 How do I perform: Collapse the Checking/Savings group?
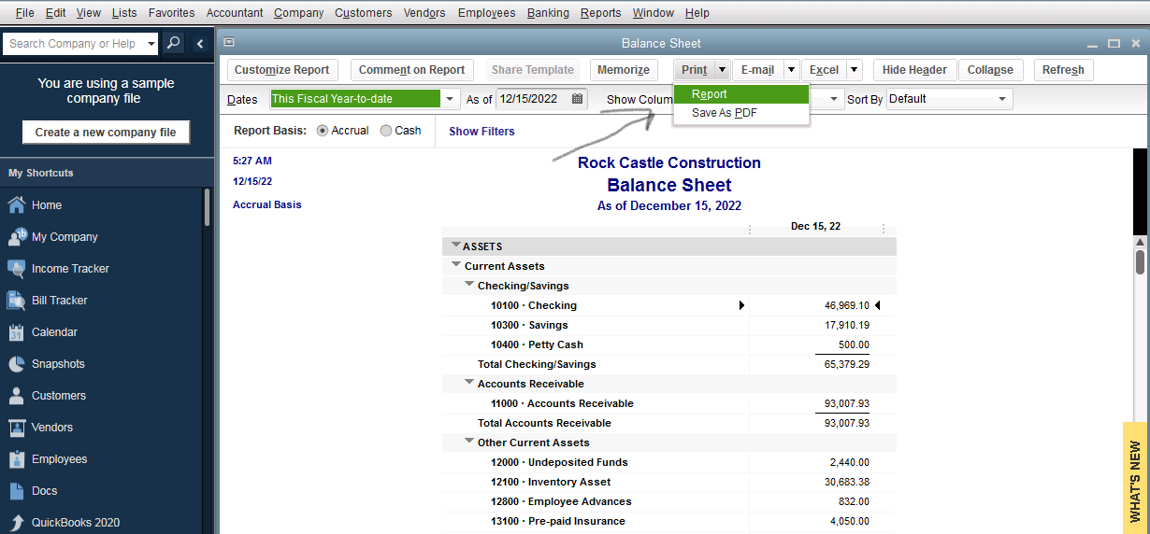point(469,285)
